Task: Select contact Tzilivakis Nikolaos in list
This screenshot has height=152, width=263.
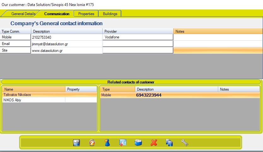Action: click(33, 95)
